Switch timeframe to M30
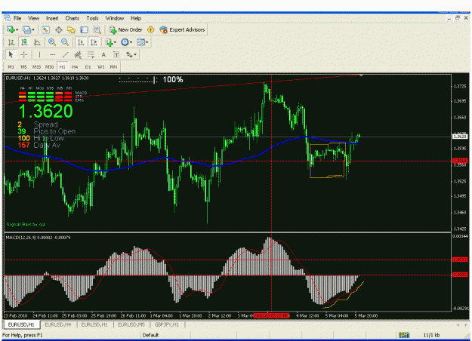 [x=49, y=66]
